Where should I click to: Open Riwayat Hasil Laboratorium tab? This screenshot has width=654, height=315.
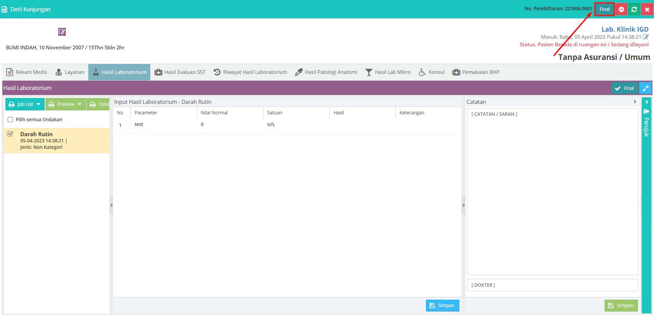(250, 72)
